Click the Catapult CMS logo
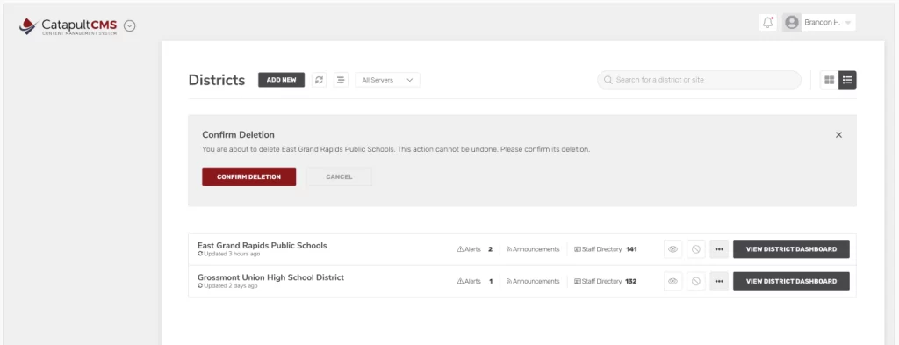This screenshot has width=899, height=345. pyautogui.click(x=68, y=26)
